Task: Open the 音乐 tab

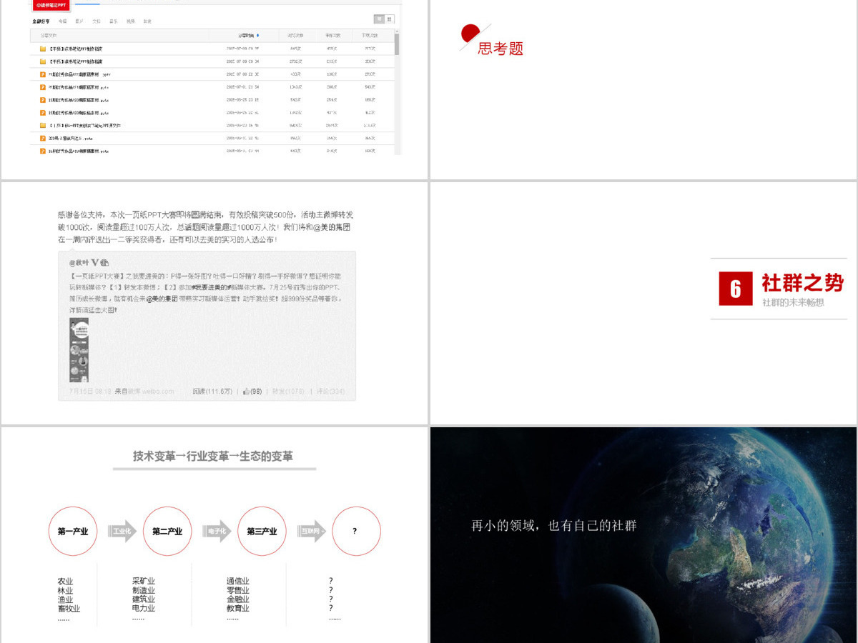Action: [x=114, y=21]
